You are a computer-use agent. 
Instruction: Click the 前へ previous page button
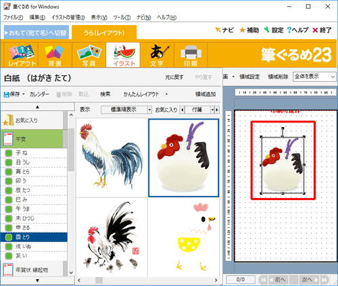278,280
